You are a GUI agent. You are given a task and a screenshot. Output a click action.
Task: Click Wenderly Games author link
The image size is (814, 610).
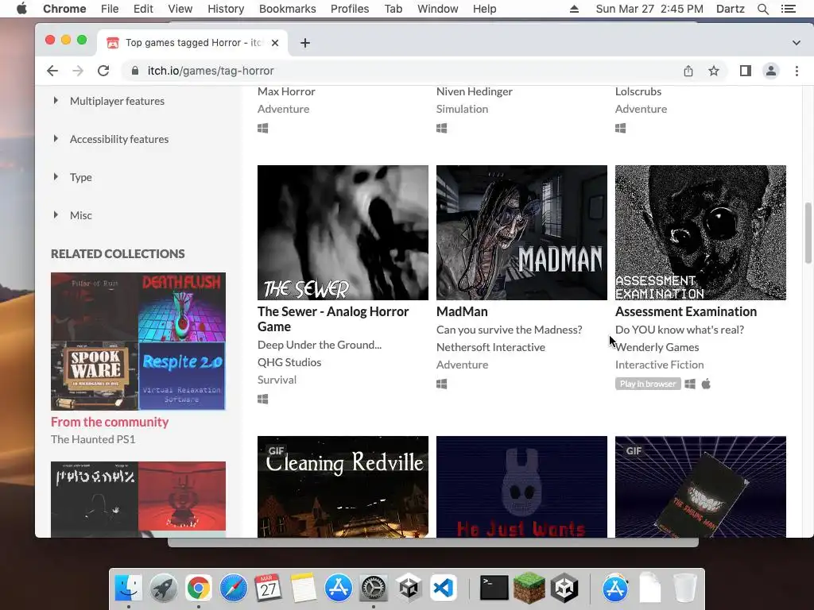(x=657, y=348)
